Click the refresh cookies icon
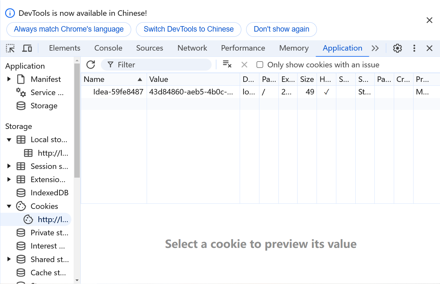This screenshot has height=284, width=440. pos(91,65)
